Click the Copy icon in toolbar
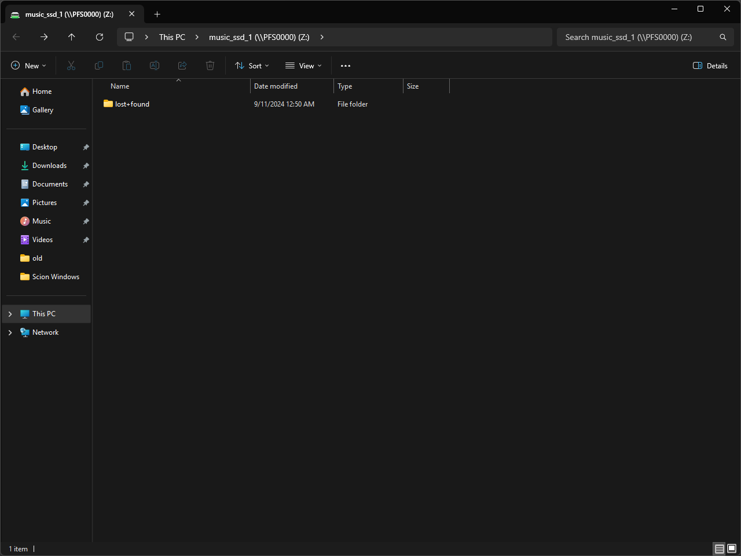741x556 pixels. (99, 65)
